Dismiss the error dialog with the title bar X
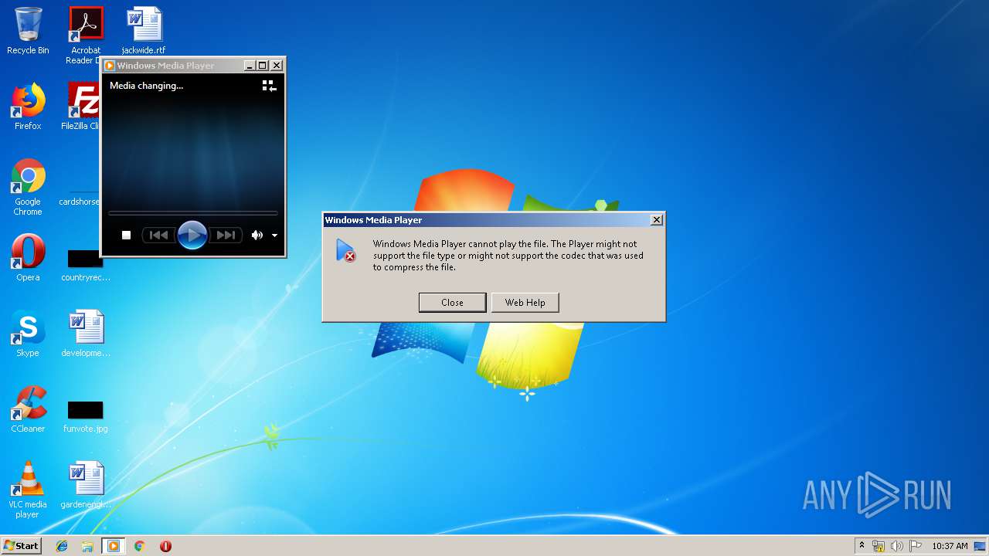Image resolution: width=989 pixels, height=556 pixels. click(657, 220)
